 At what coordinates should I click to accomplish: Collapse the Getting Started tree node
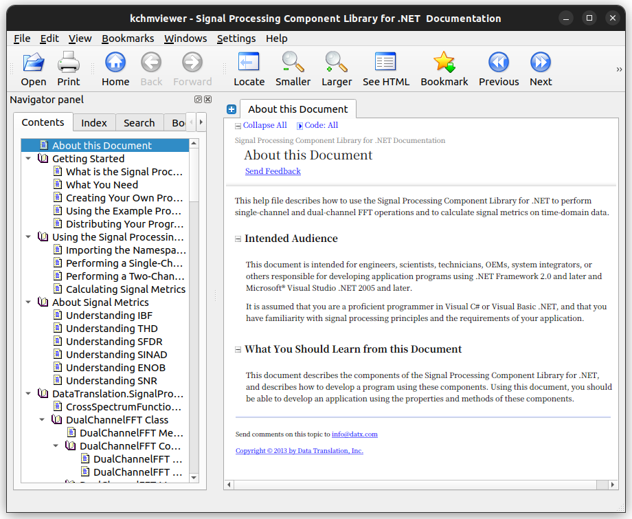[x=28, y=159]
